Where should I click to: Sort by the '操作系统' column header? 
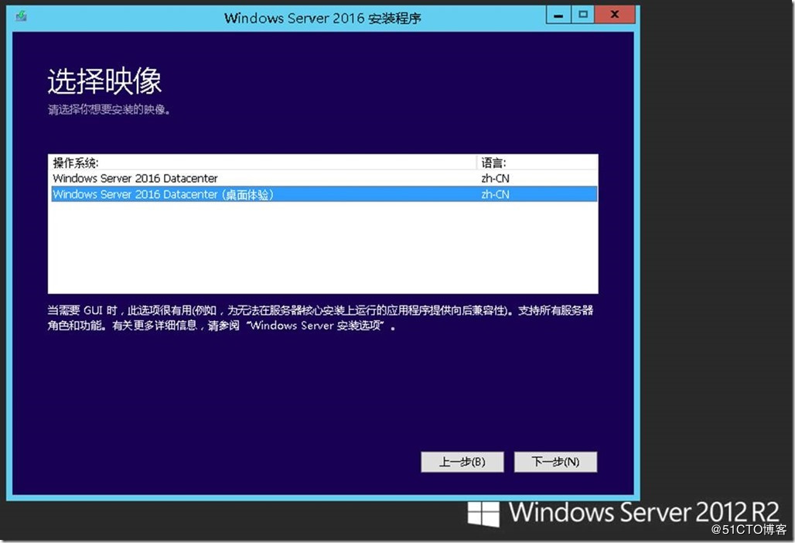click(x=73, y=162)
